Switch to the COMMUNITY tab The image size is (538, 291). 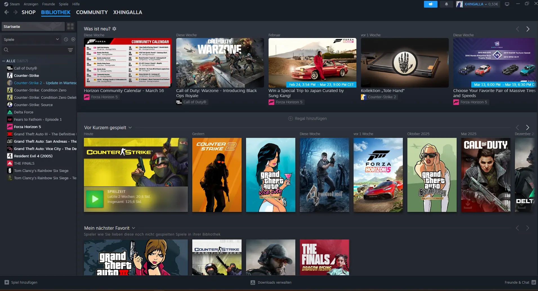point(92,12)
